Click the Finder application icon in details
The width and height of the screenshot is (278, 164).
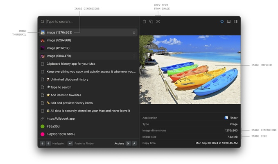pyautogui.click(x=226, y=118)
